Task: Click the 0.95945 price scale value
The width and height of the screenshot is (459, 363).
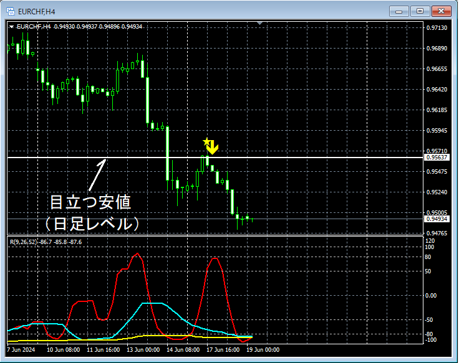Action: (437, 130)
